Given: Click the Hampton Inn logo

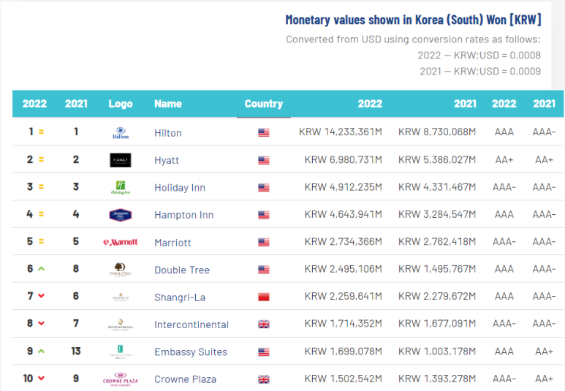Looking at the screenshot, I should click(121, 215).
